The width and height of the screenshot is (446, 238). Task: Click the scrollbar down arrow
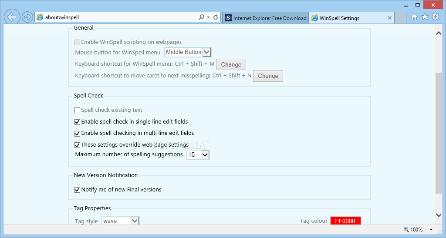click(439, 215)
